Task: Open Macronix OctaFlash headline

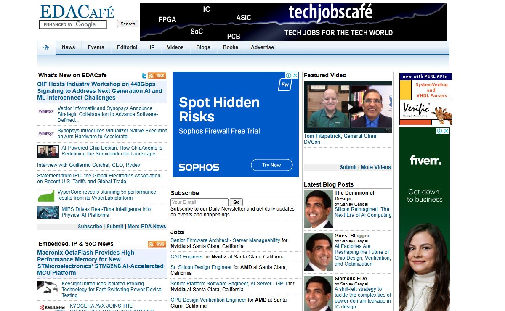Action: [100, 263]
